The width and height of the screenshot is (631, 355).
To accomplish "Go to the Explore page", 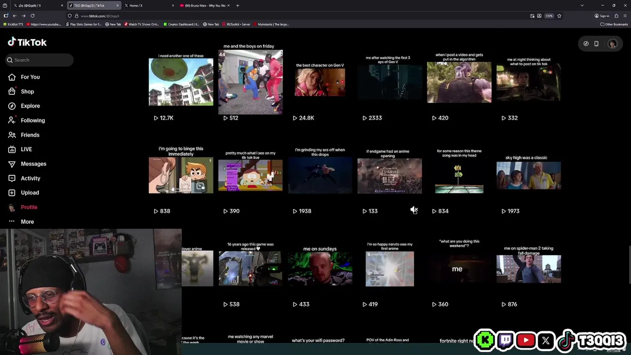I will [x=30, y=106].
